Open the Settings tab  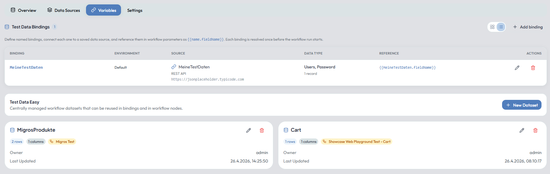135,10
